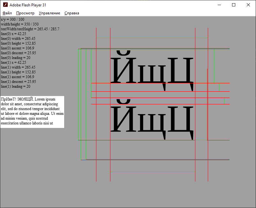The width and height of the screenshot is (256, 208).
Task: Open the Управление menu
Action: click(x=49, y=13)
